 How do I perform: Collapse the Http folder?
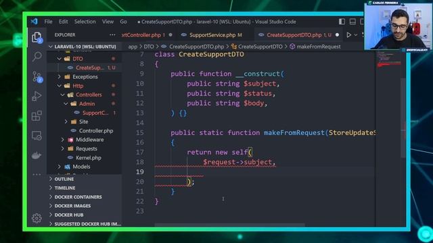click(x=78, y=86)
